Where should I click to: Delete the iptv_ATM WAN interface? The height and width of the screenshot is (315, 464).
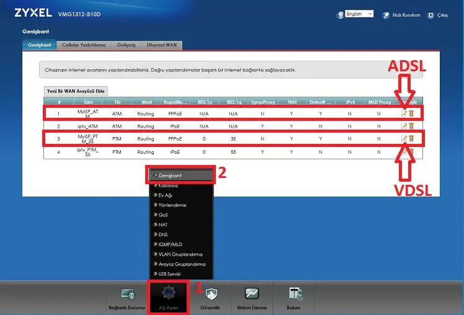click(x=411, y=126)
